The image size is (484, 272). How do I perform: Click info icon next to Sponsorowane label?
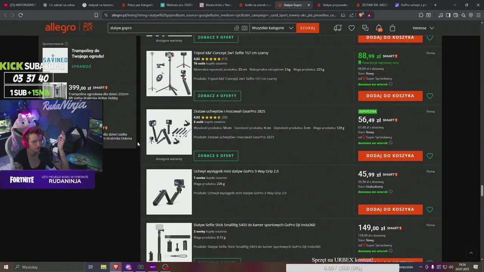(67, 44)
